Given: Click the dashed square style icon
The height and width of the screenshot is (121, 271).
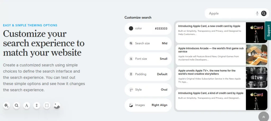Looking at the screenshot, I should 47,106.
